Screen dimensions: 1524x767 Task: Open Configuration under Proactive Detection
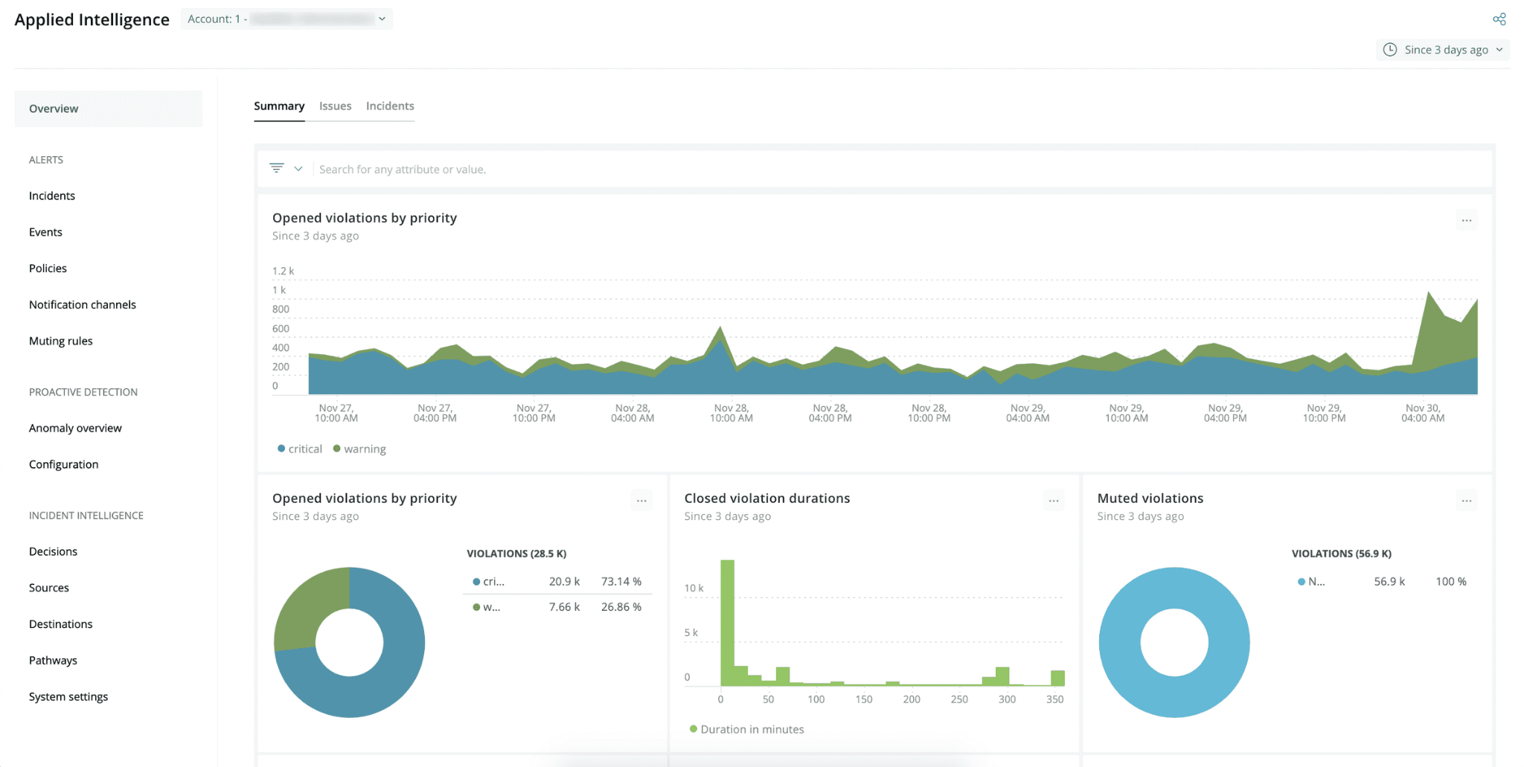tap(63, 464)
